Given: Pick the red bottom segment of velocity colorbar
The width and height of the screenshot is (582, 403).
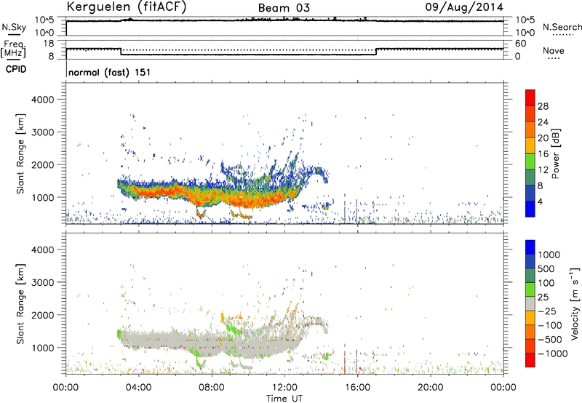Looking at the screenshot, I should (530, 360).
